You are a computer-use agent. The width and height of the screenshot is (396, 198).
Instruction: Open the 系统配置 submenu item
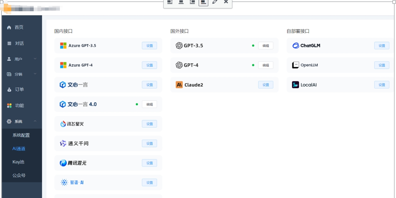click(x=21, y=135)
